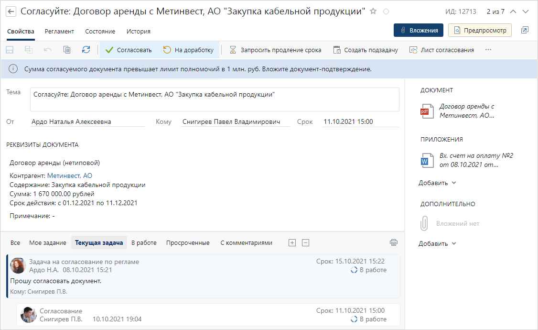Click the Тема text field
The width and height of the screenshot is (538, 330).
(215, 99)
